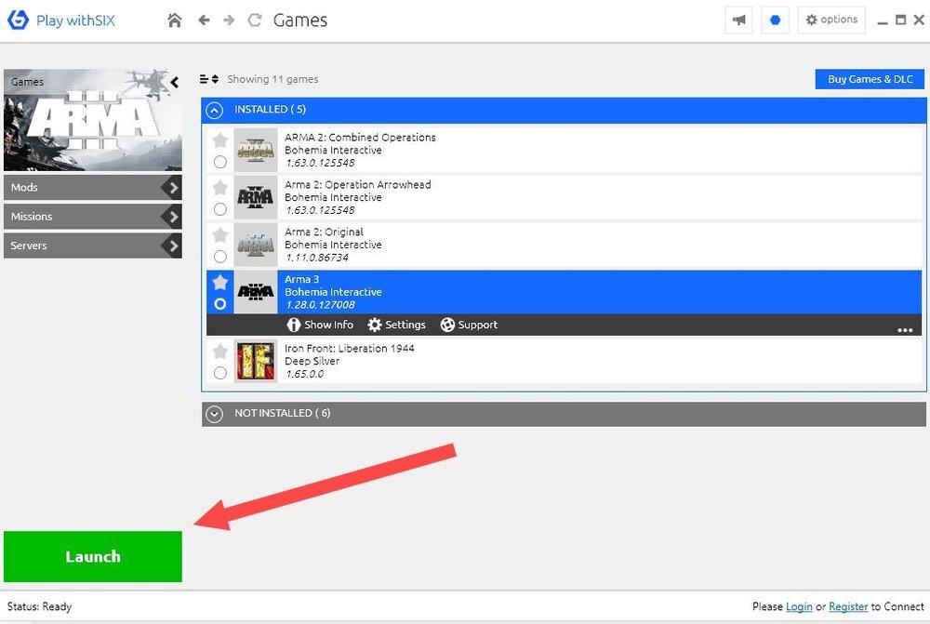The image size is (930, 624).
Task: Expand the Missions chevron arrow
Action: pyautogui.click(x=172, y=217)
